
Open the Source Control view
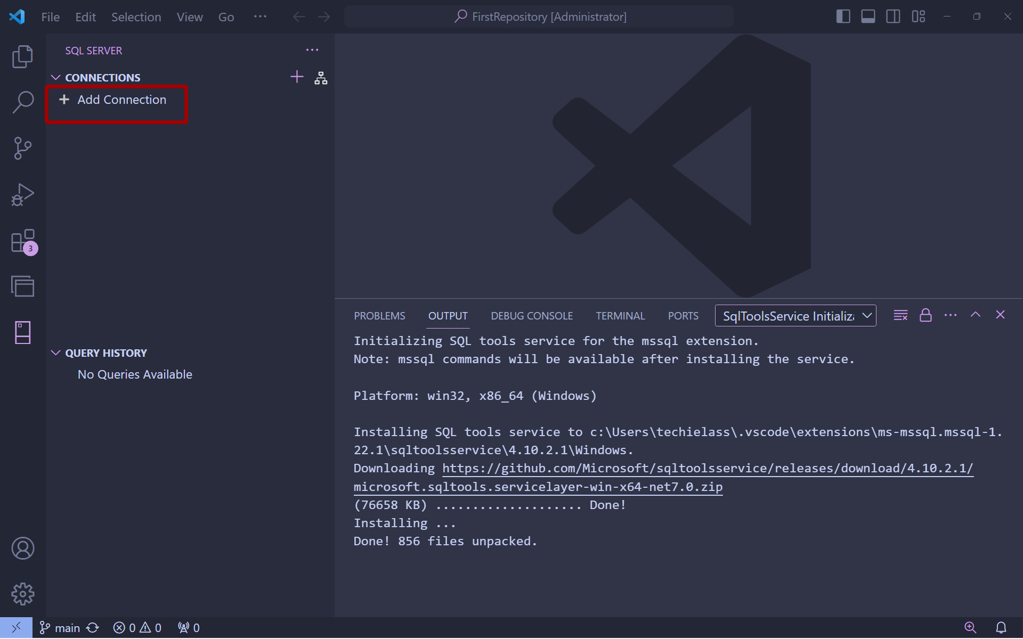click(23, 148)
